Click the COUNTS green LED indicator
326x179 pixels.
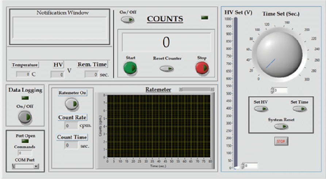tap(204, 18)
